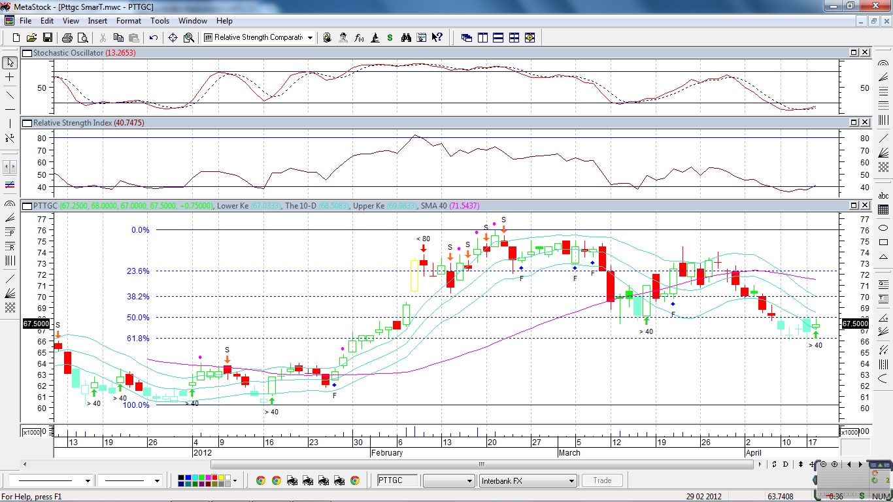The height and width of the screenshot is (502, 893).
Task: Close the Relative Strength Index inner window
Action: [865, 122]
